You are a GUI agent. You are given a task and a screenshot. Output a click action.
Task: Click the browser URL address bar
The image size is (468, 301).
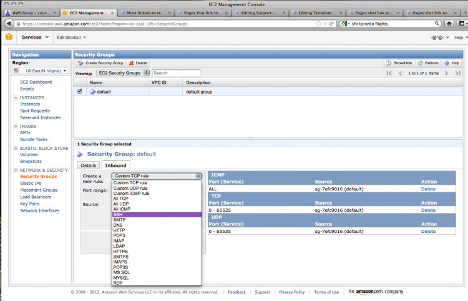[167, 24]
